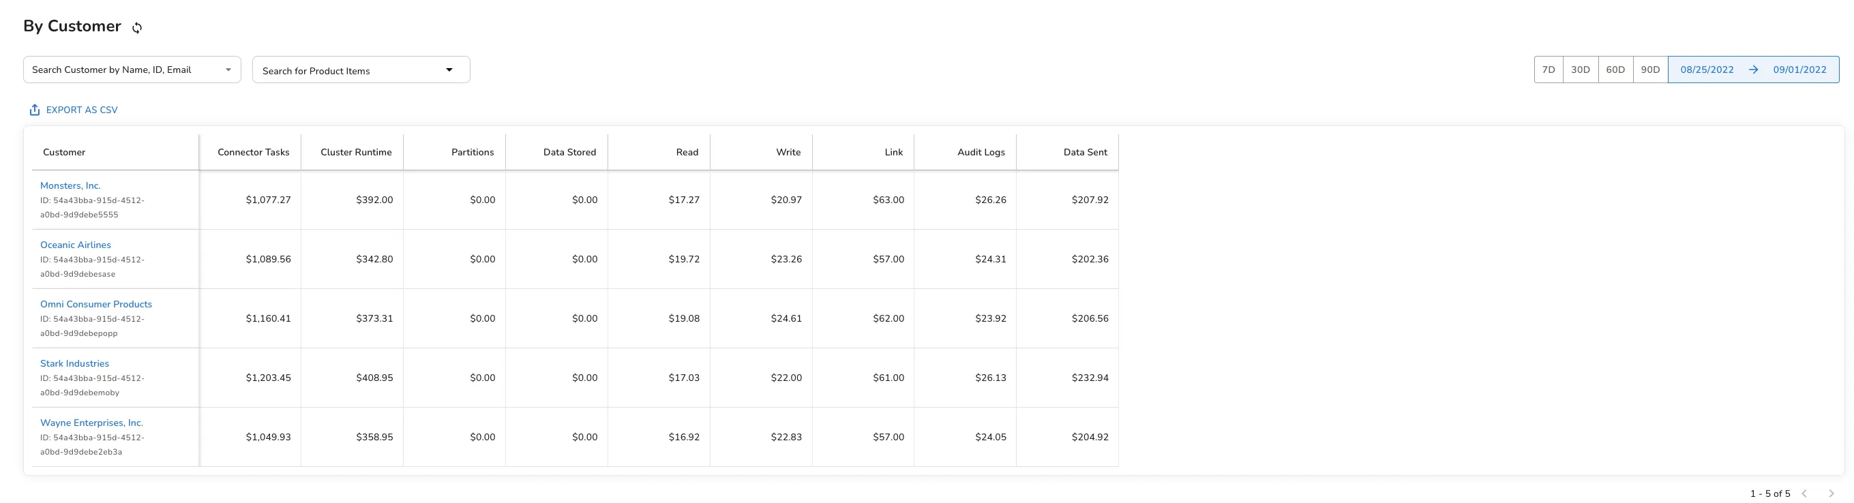The image size is (1854, 503).
Task: Click the Audit Logs column header
Action: [966, 152]
